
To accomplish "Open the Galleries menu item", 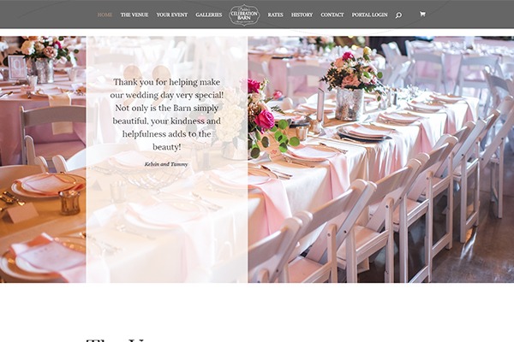I will pos(208,15).
